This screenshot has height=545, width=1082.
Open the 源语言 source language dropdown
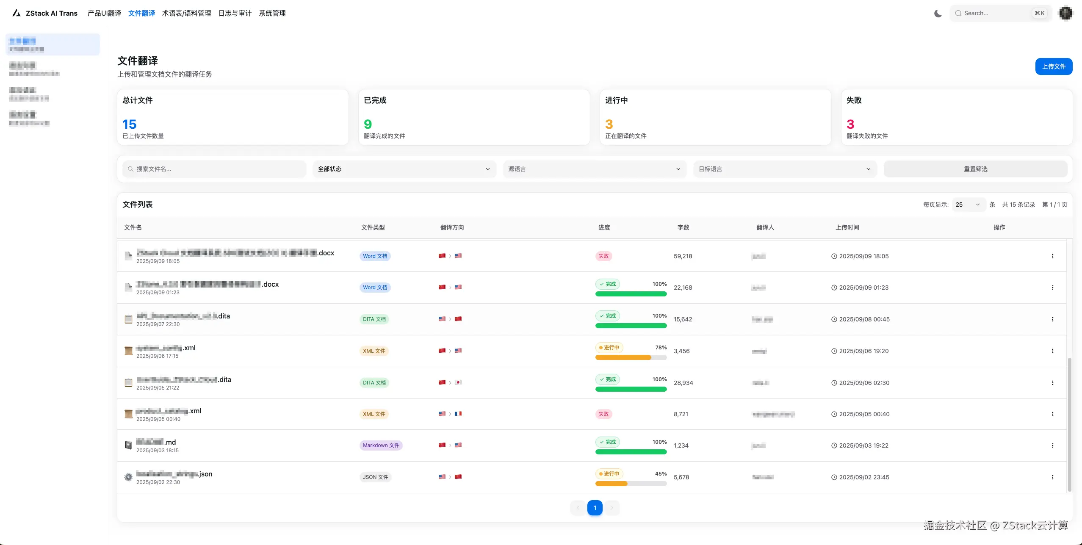tap(594, 169)
